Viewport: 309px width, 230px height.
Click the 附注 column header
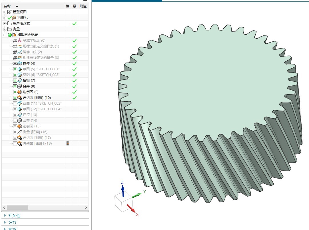coord(83,6)
